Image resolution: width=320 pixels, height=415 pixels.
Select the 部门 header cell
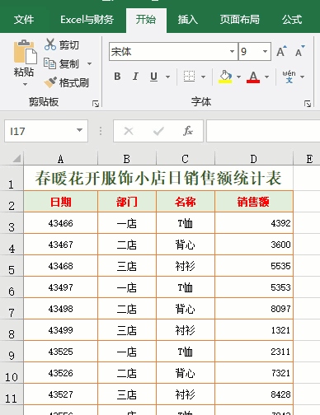[x=127, y=202]
